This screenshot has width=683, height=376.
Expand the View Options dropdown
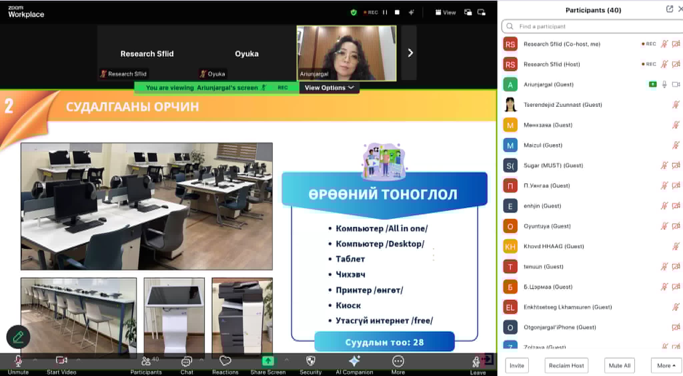tap(329, 88)
